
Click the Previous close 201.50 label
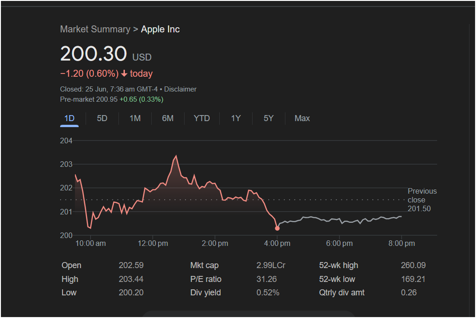coord(422,200)
